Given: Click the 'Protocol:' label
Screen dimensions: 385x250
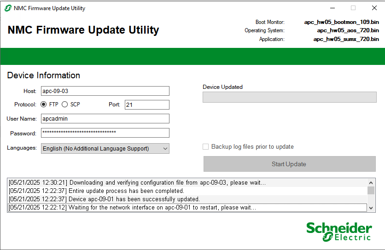Looking at the screenshot, I should [25, 105].
